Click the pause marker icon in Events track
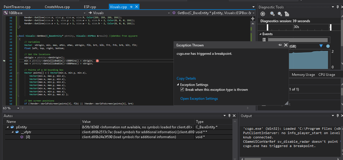 264,40
